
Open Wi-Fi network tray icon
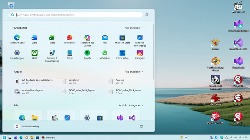point(232,137)
